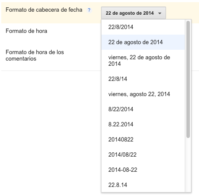The height and width of the screenshot is (196, 199).
Task: Click the dropdown list scrollbar thumb
Action: [188, 79]
